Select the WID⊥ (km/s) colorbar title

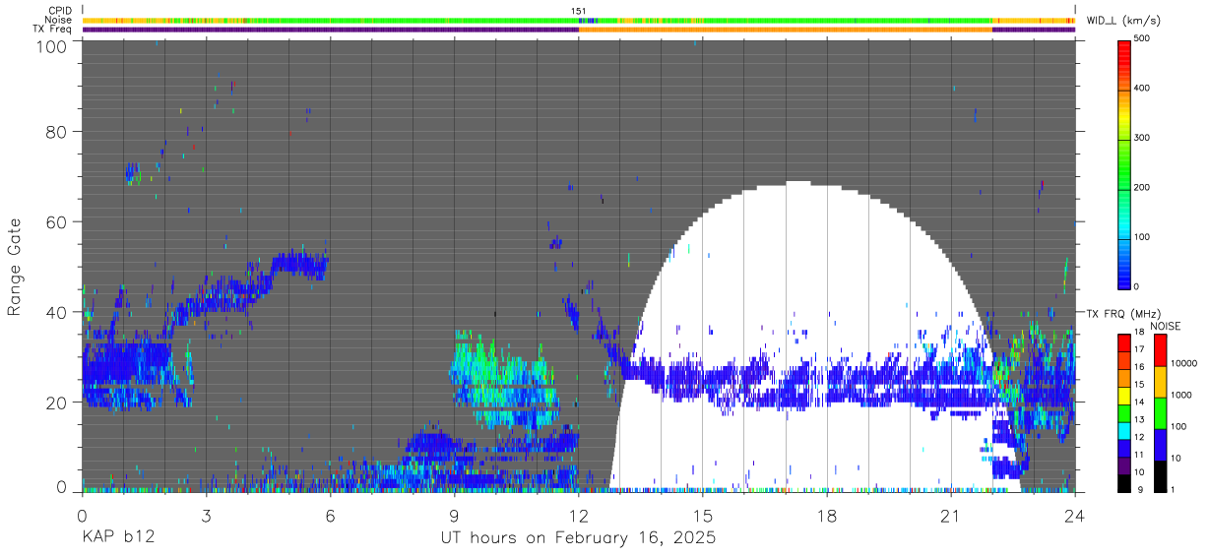(1124, 21)
